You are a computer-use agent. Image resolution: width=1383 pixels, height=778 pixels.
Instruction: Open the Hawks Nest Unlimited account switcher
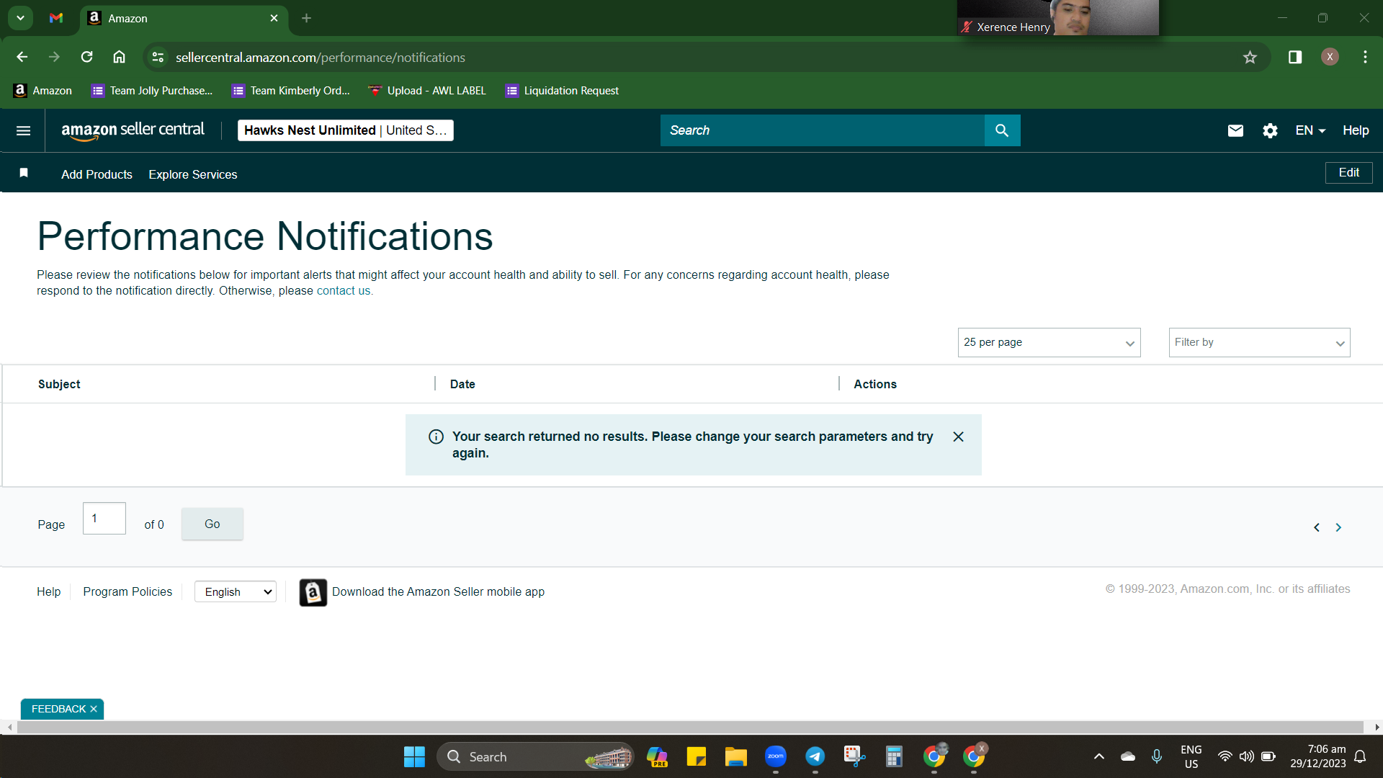pyautogui.click(x=345, y=130)
